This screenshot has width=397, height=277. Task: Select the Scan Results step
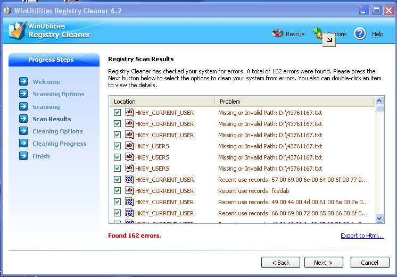coord(52,119)
